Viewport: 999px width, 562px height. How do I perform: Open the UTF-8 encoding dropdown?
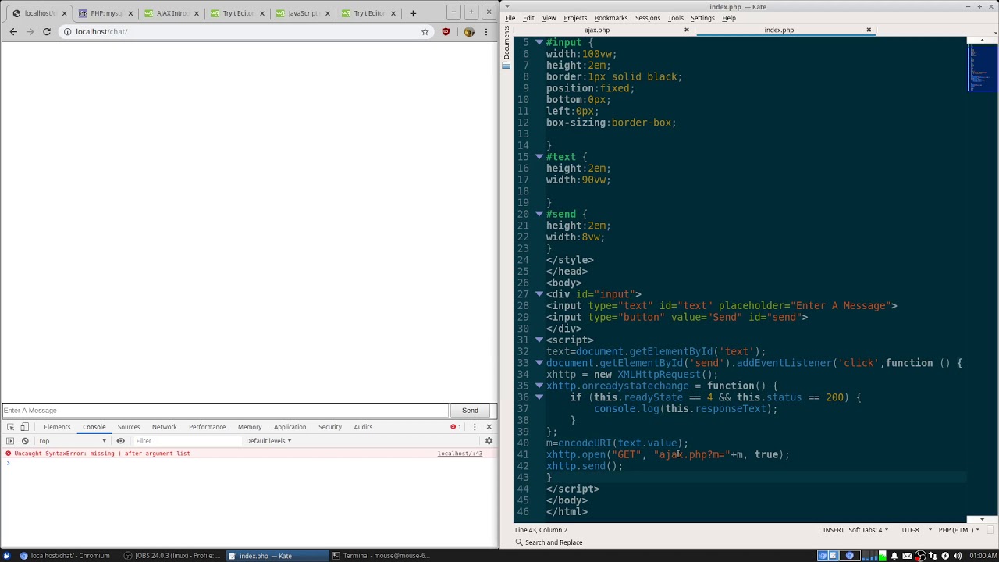[x=916, y=530]
